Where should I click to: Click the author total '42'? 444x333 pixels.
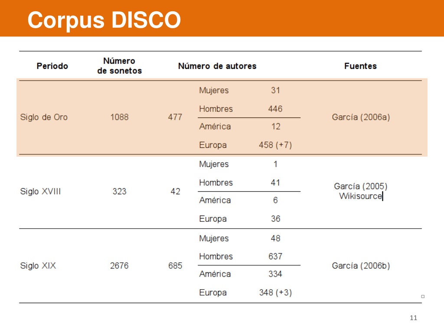pos(175,191)
